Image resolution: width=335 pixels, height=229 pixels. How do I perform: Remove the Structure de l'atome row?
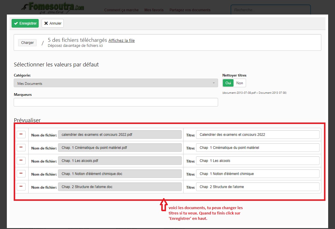point(21,187)
